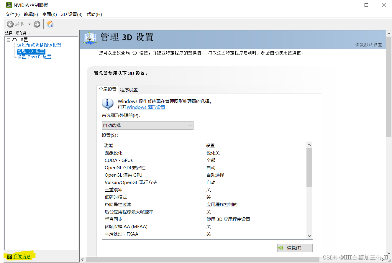
Task: Click the NVIDIA logo in title bar
Action: coord(9,5)
